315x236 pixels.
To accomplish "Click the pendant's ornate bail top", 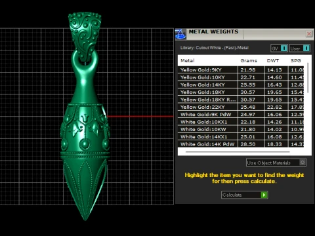I will tap(85, 36).
